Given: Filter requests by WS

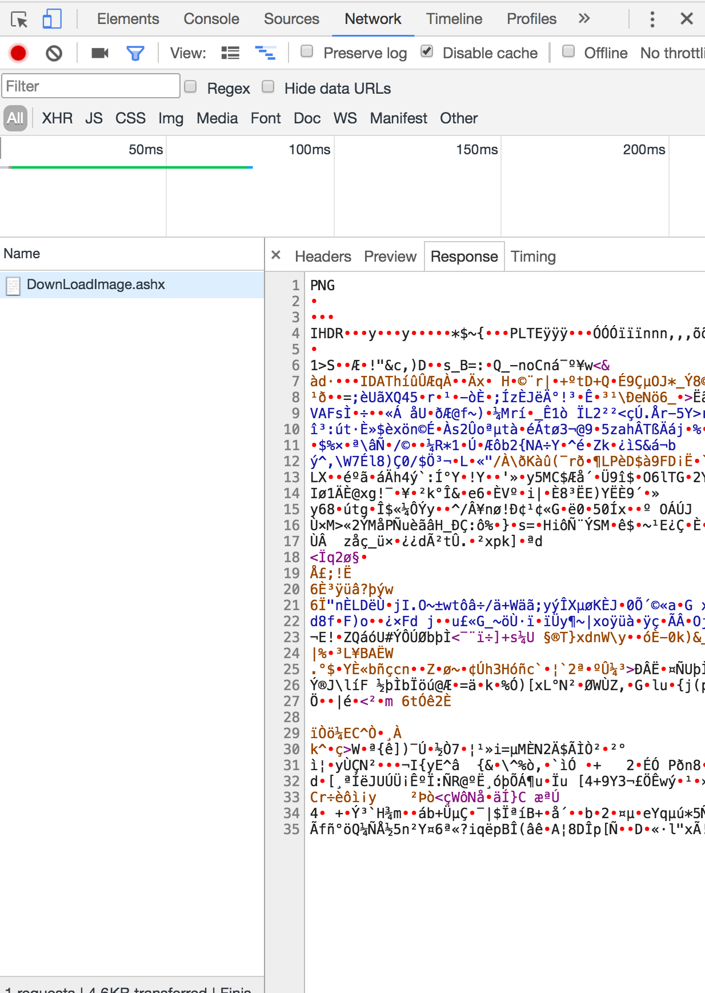Looking at the screenshot, I should pos(345,118).
